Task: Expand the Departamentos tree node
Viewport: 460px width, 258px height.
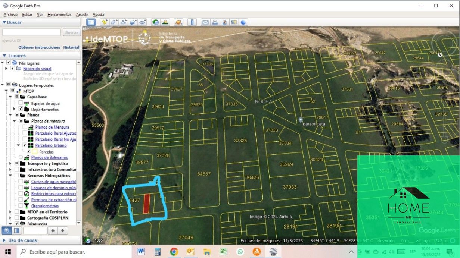Action: [15, 109]
